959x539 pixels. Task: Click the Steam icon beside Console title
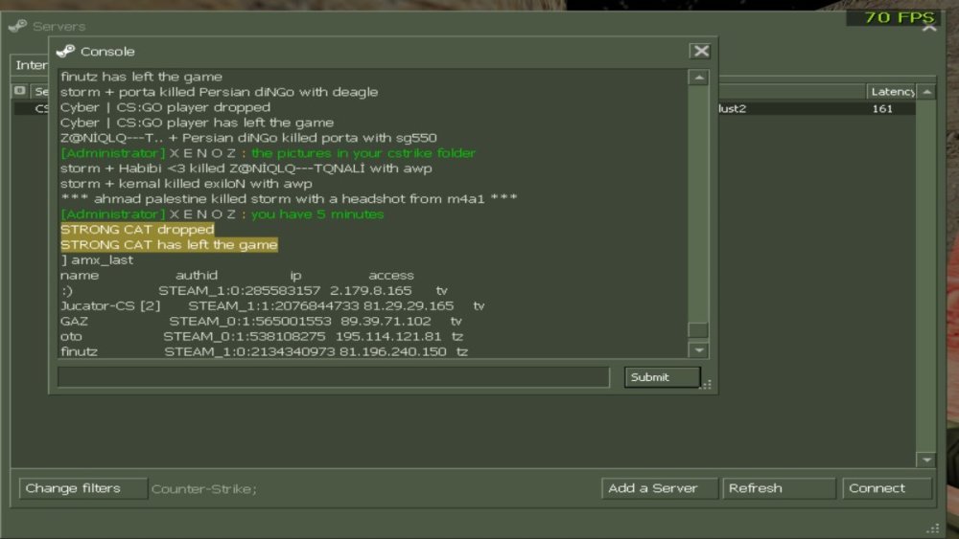click(65, 52)
